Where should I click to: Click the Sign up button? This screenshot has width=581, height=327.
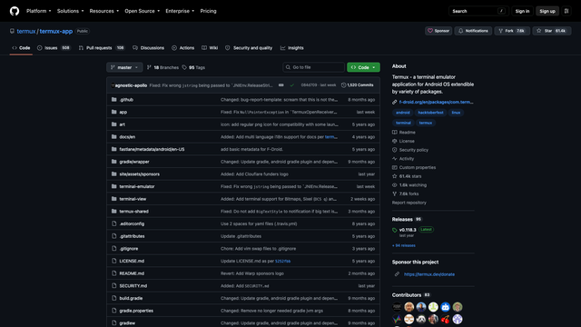(547, 11)
